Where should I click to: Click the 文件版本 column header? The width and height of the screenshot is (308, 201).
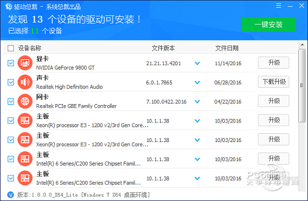coord(163,48)
